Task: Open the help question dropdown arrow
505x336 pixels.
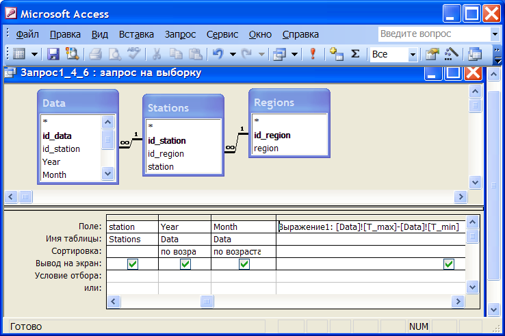Action: click(x=495, y=34)
